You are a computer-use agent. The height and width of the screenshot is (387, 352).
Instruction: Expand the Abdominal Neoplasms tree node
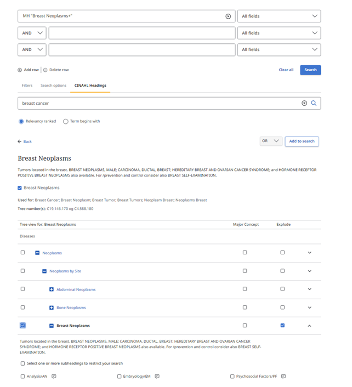[x=52, y=289]
